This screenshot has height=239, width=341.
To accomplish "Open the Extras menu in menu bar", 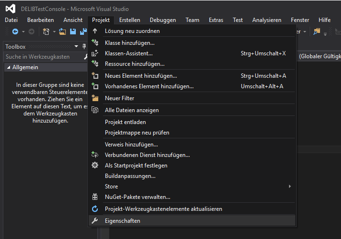I will click(216, 20).
